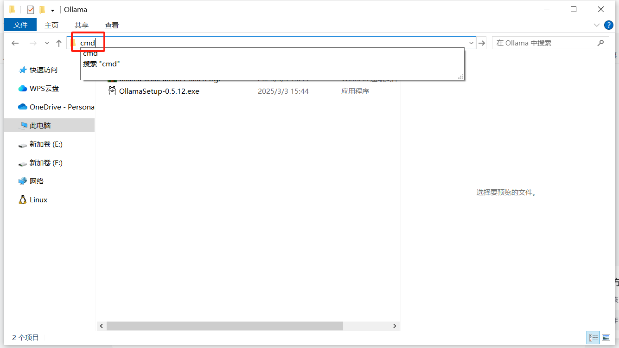Click the address bar containing cmd
The image size is (619, 348).
point(271,43)
